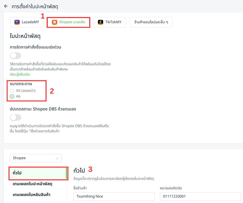Select the Shopee มาเลเซีย tab
The width and height of the screenshot is (243, 203).
click(x=69, y=22)
